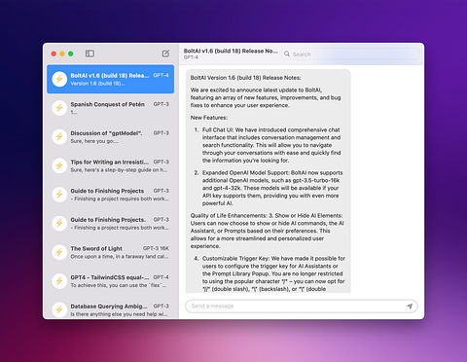
Task: Click bolt icon of Spanish Conquest chat
Action: pyautogui.click(x=59, y=108)
